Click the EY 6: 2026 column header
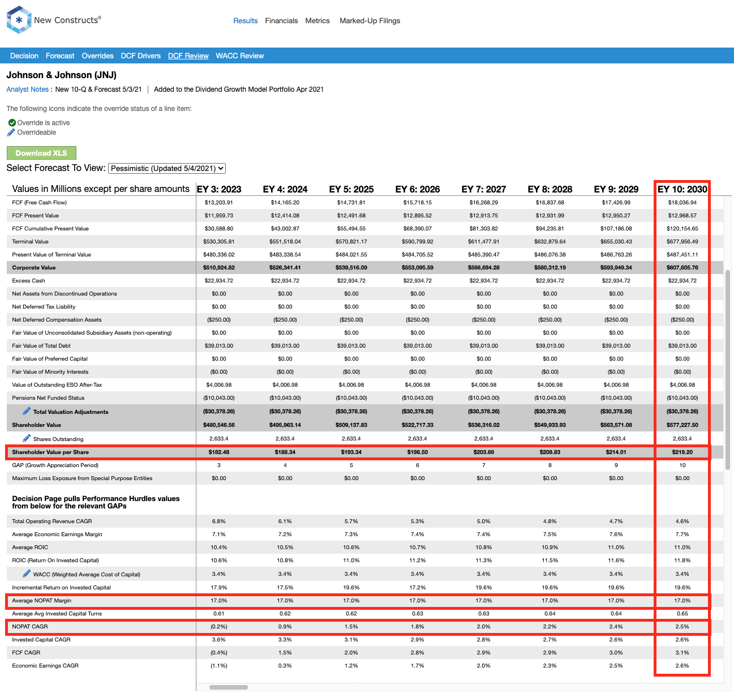Viewport: 734px width, 693px height. point(418,189)
